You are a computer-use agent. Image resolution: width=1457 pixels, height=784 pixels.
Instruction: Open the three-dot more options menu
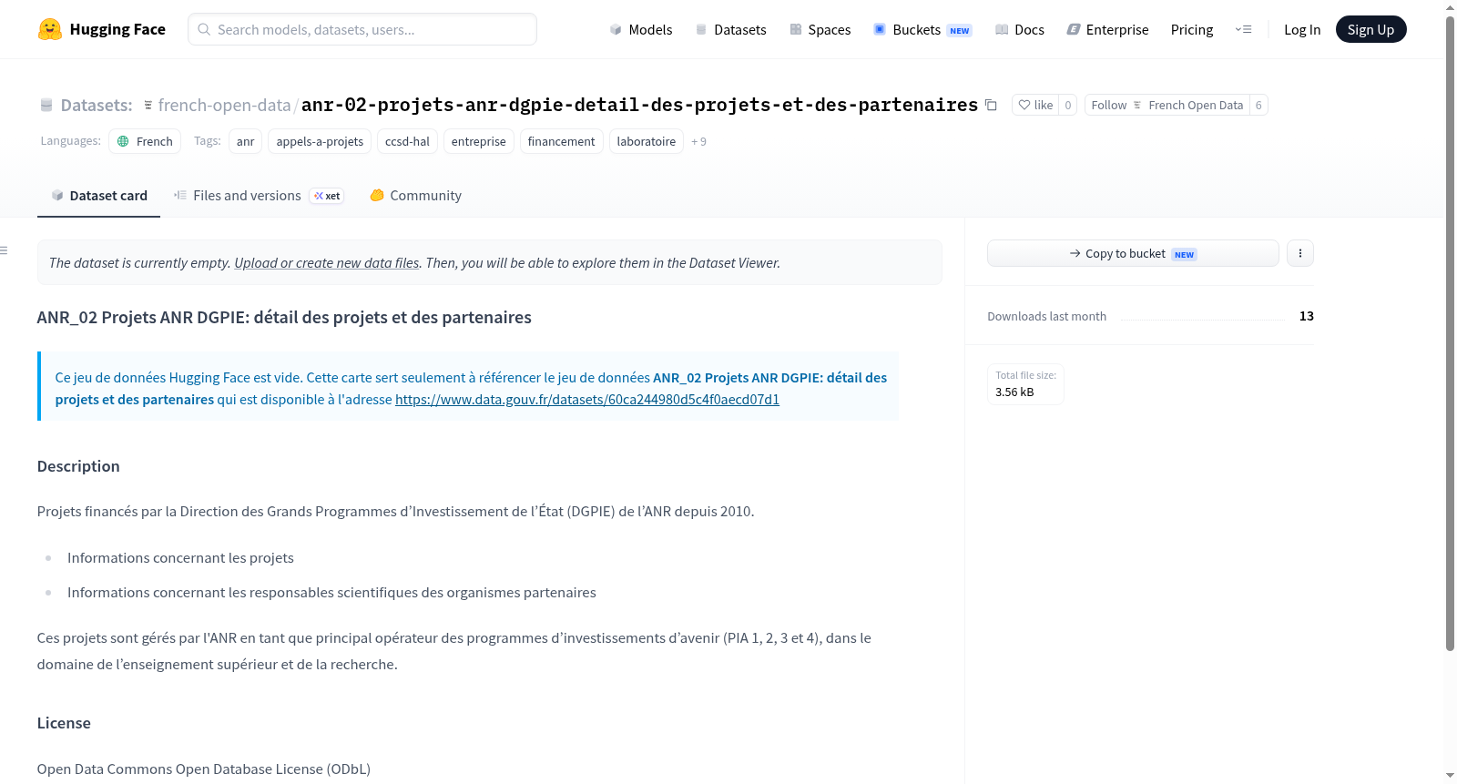(1300, 253)
